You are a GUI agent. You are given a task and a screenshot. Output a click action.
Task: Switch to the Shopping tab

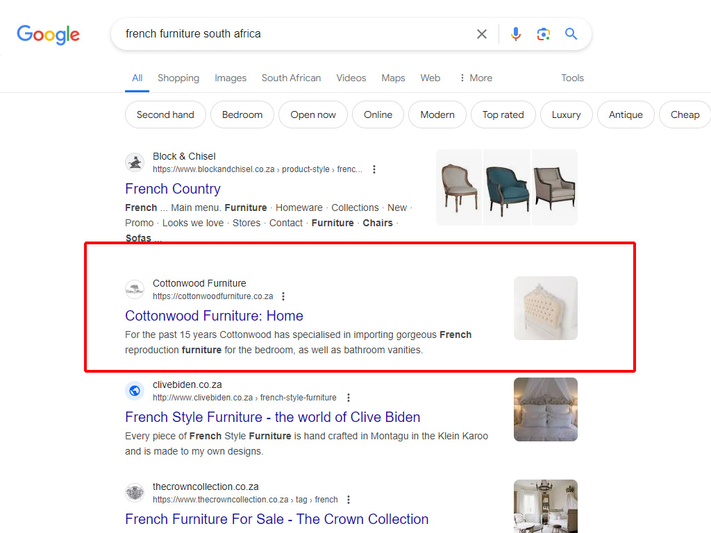[178, 78]
